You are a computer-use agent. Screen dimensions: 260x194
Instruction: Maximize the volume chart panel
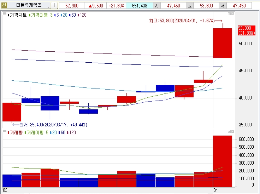(229, 131)
